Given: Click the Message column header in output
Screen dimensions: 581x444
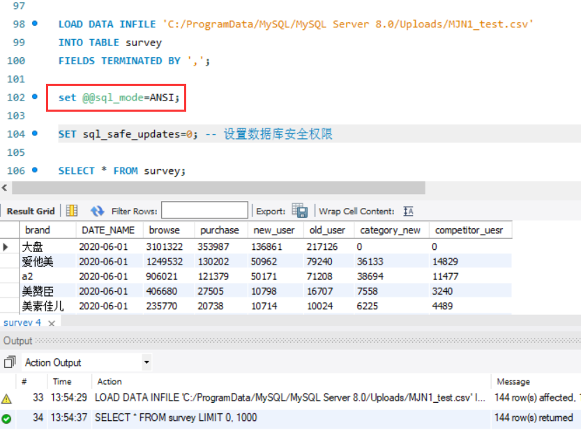Looking at the screenshot, I should pyautogui.click(x=513, y=382).
